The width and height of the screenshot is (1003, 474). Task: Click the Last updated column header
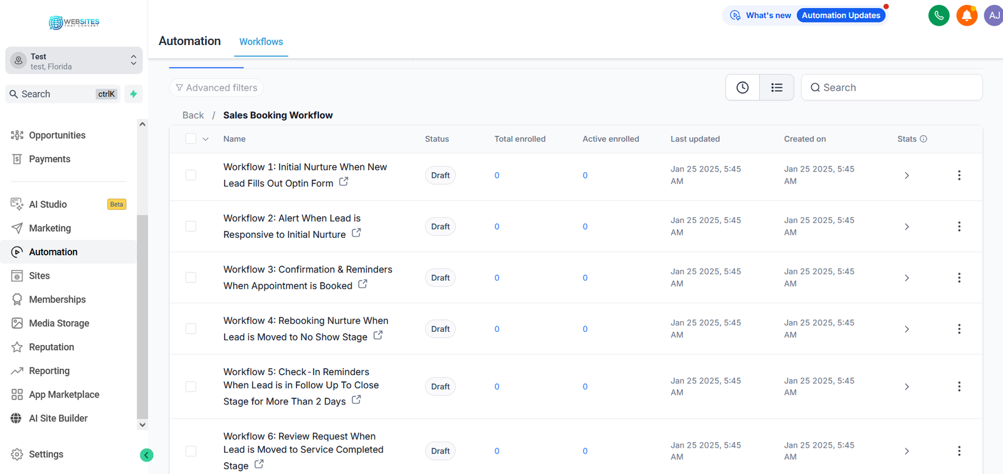pos(695,139)
